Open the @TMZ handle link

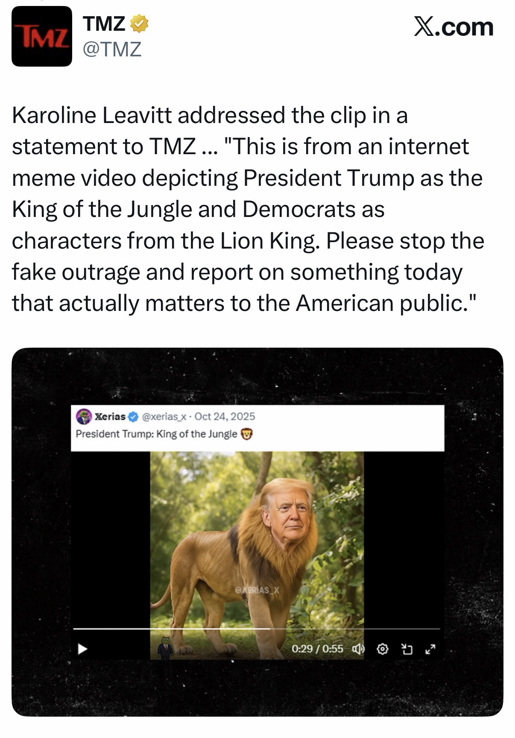point(112,50)
